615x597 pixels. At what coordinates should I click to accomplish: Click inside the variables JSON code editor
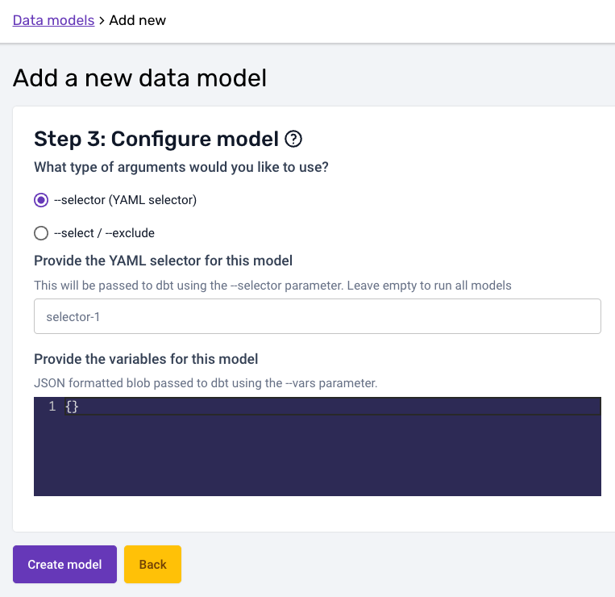(322, 452)
